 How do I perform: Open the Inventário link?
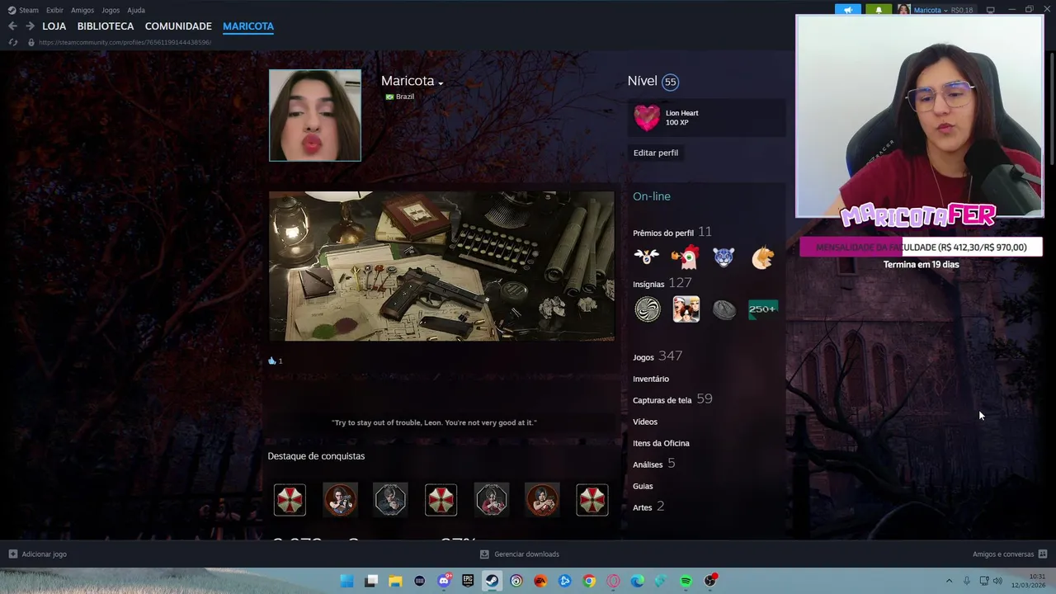tap(651, 379)
